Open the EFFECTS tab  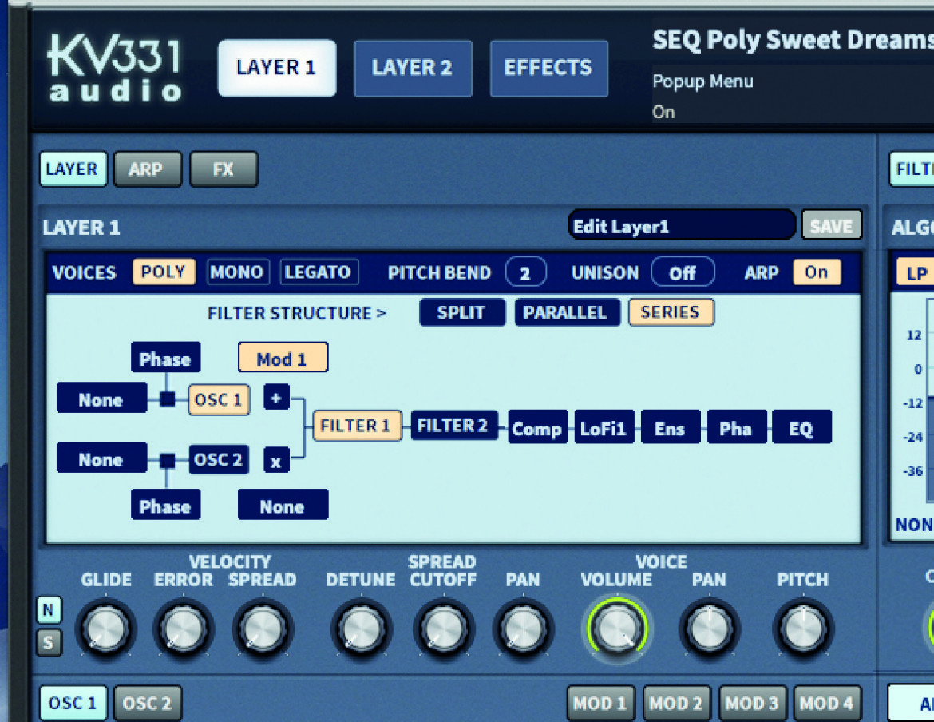click(x=548, y=68)
